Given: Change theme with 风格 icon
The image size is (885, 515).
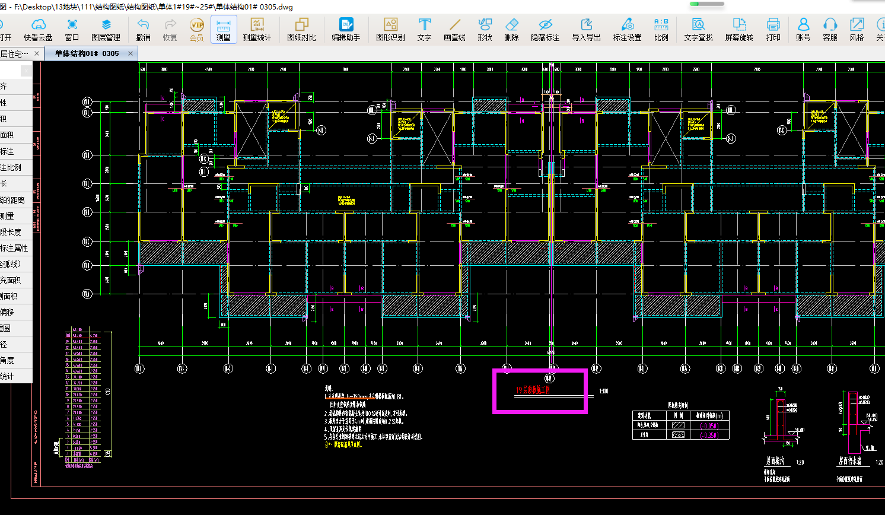Looking at the screenshot, I should pos(857,29).
